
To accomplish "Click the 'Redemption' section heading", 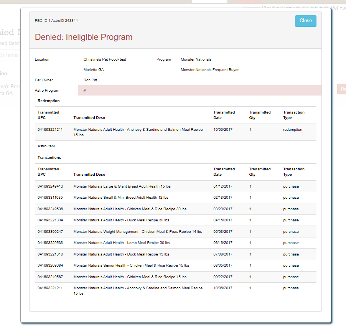I will point(49,101).
